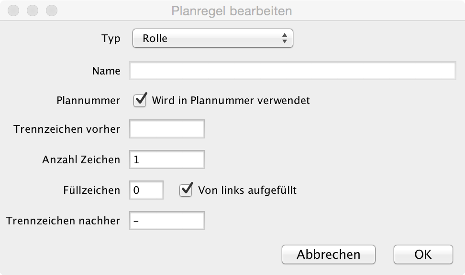
Task: Cancel the dialog with Abbrechen
Action: [x=329, y=254]
